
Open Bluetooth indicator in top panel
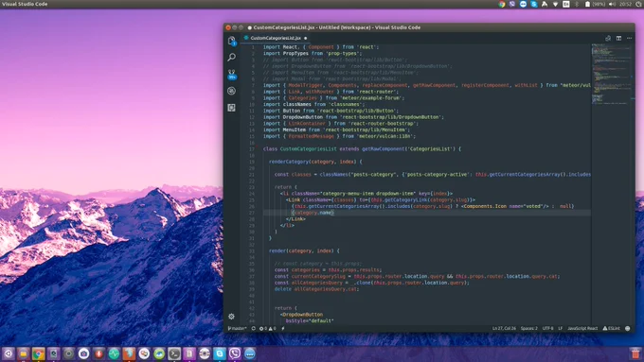coord(577,4)
